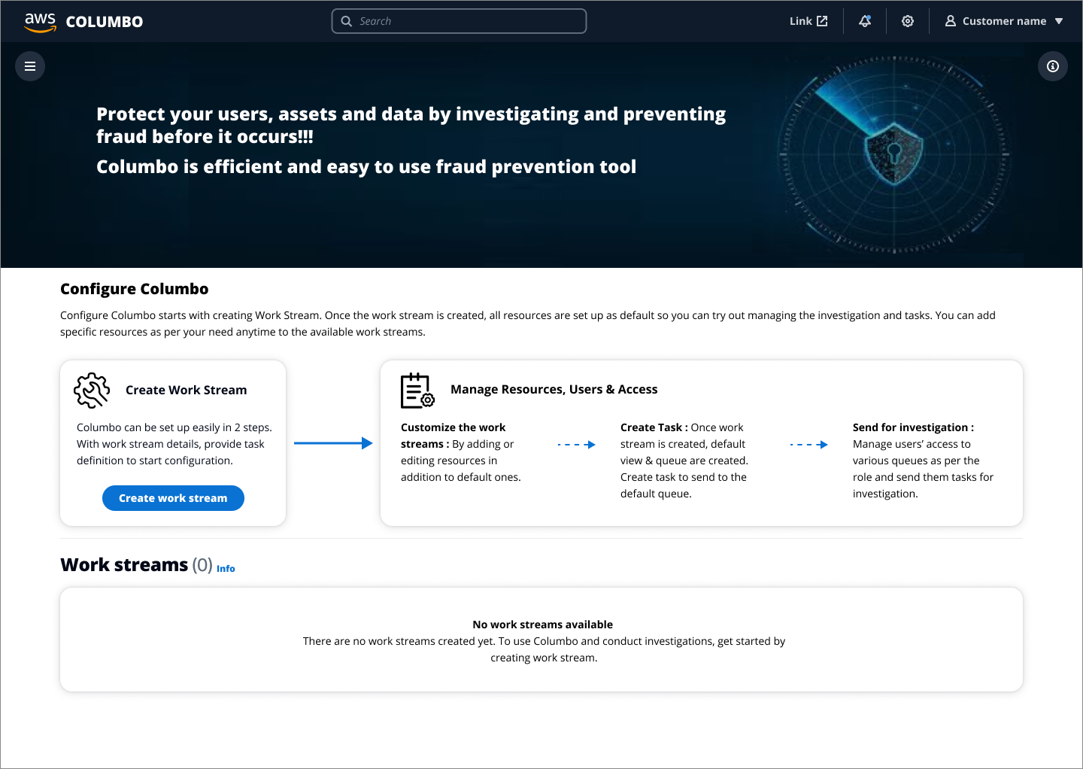Click the AWS logo
Image resolution: width=1083 pixels, height=769 pixels.
coord(41,23)
